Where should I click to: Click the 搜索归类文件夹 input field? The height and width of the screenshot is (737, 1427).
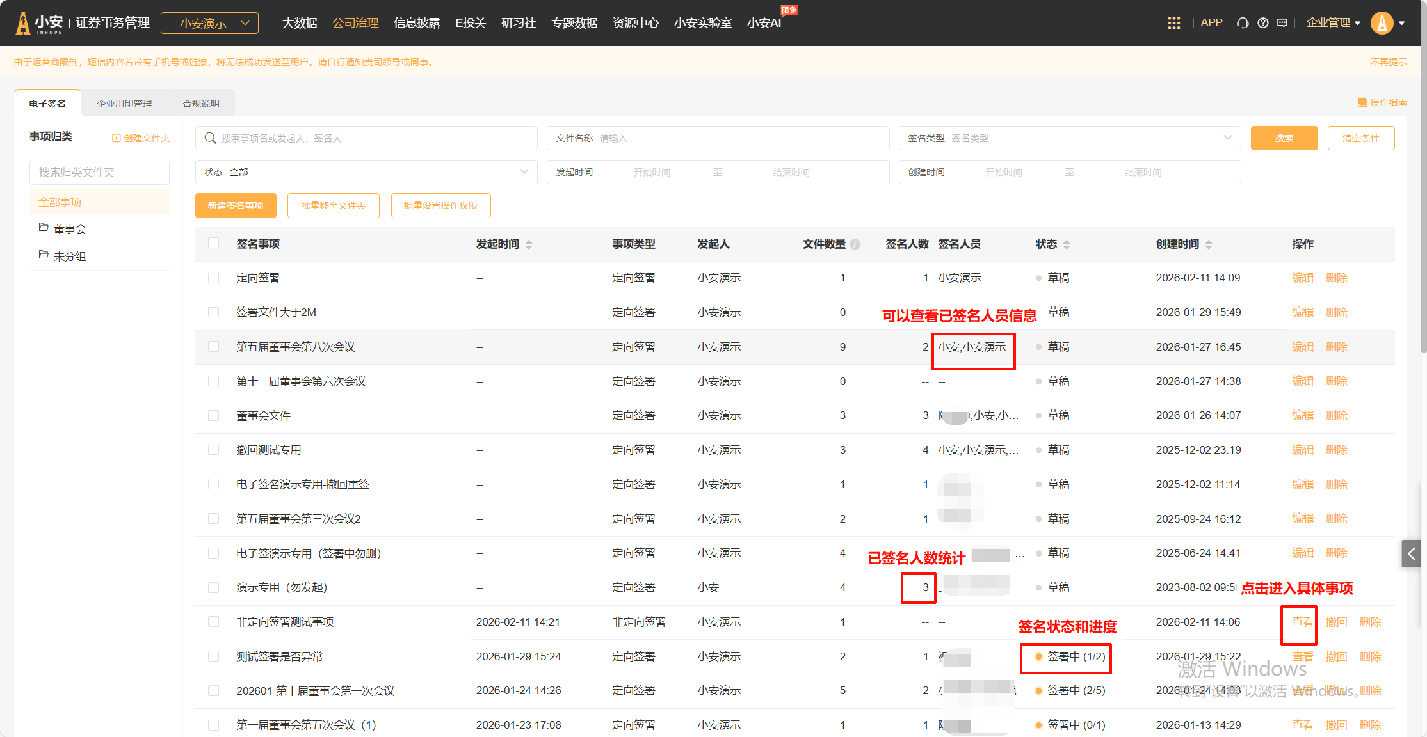99,172
